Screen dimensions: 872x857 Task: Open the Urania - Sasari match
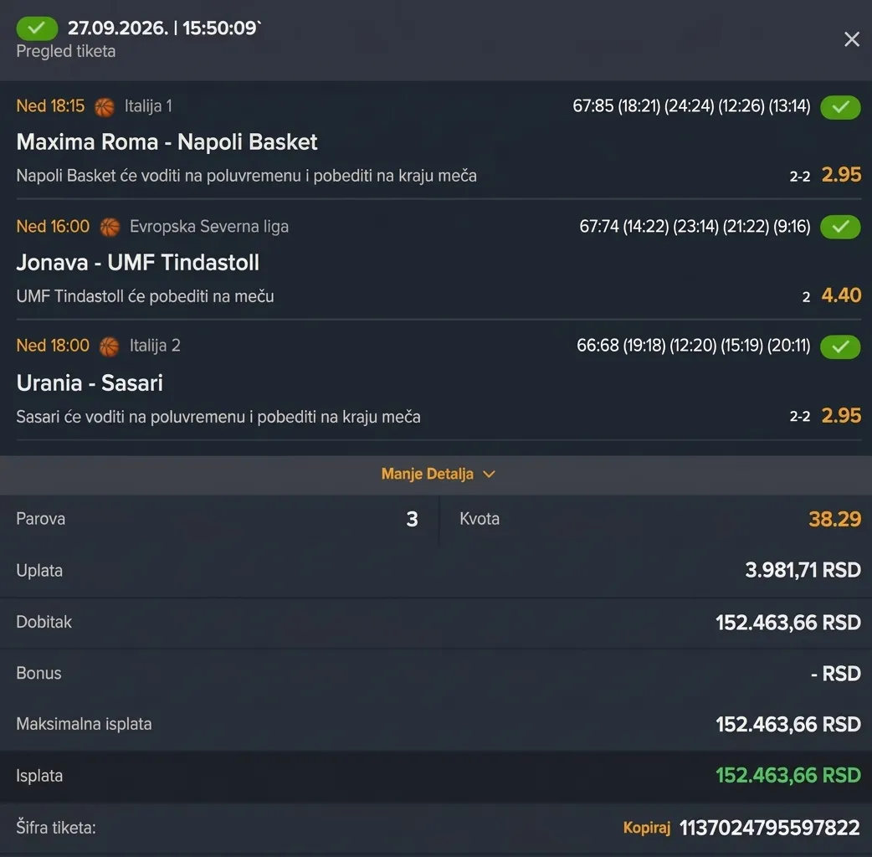[90, 382]
